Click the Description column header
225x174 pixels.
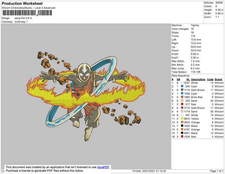tap(198, 79)
